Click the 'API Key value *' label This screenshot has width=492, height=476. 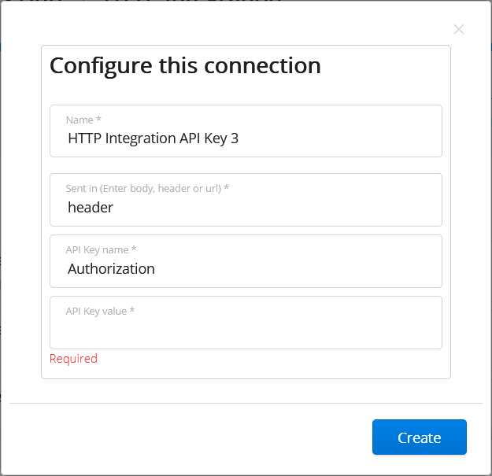100,311
